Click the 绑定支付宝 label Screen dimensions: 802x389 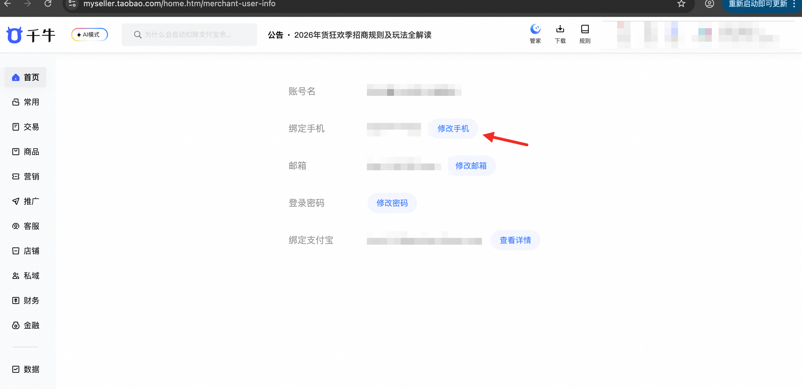[311, 240]
